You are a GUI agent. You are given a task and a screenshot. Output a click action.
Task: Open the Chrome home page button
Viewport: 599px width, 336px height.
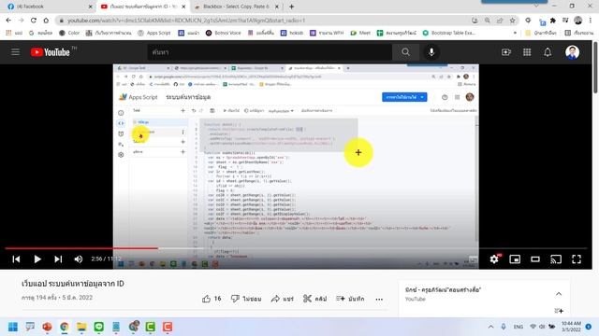(x=46, y=21)
